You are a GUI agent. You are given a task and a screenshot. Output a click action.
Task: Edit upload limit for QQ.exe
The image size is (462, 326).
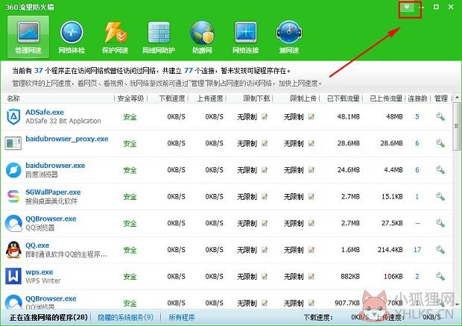(x=311, y=250)
